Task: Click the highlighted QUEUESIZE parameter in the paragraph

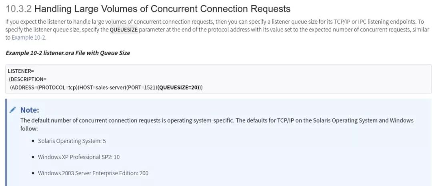Action: pyautogui.click(x=124, y=30)
